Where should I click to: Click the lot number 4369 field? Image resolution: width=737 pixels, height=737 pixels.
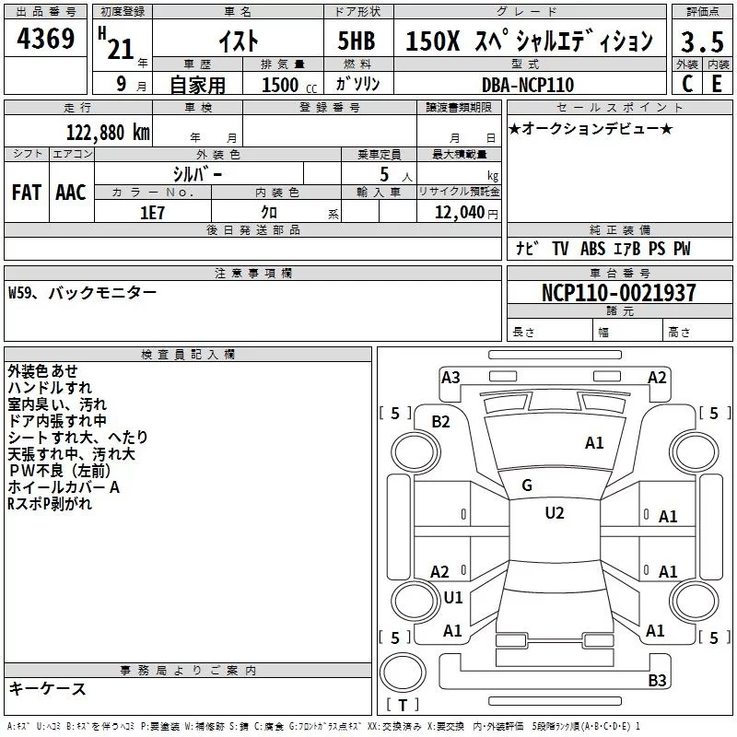45,38
